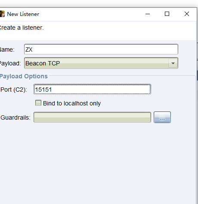Image resolution: width=198 pixels, height=204 pixels.
Task: Enable Bind to localhost only checkbox
Action: (38, 103)
